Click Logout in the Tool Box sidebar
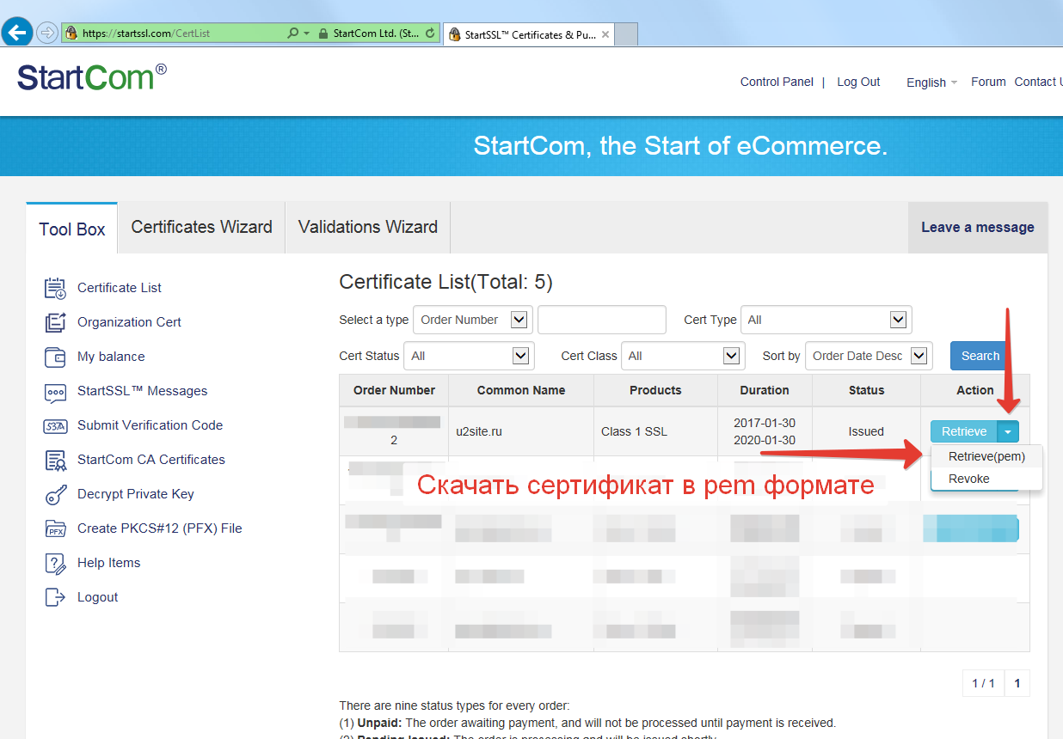The width and height of the screenshot is (1063, 739). tap(97, 597)
